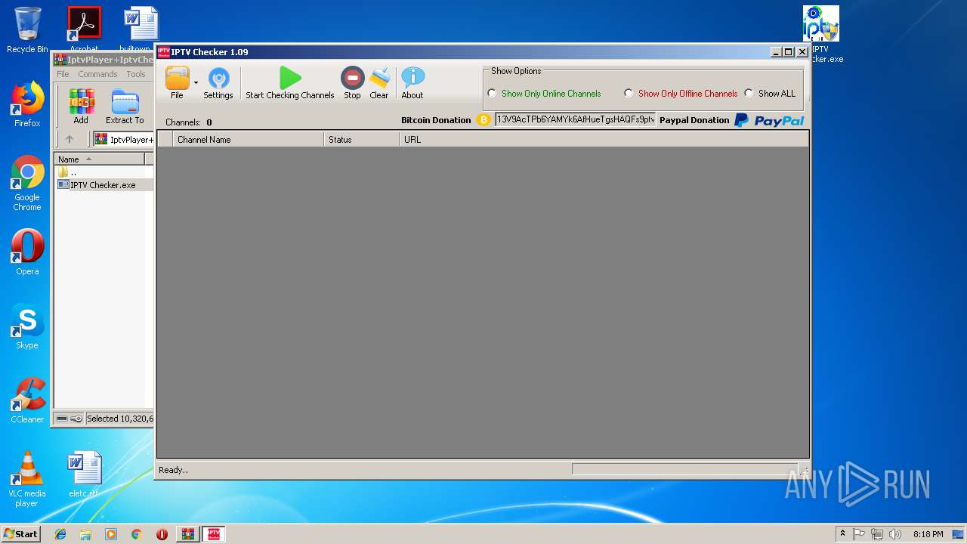The height and width of the screenshot is (544, 967).
Task: Open the Firefox desktop shortcut
Action: pos(27,104)
